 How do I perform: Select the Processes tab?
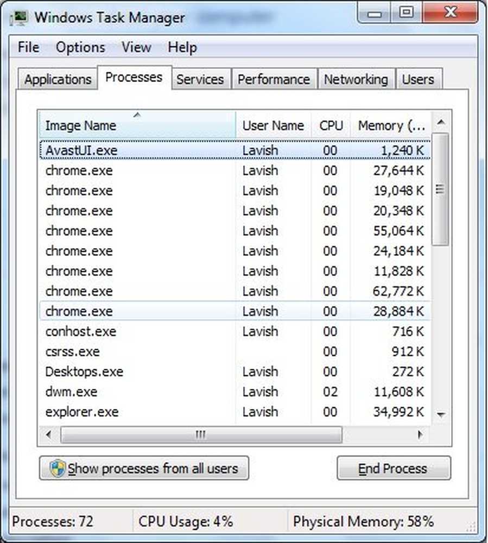click(x=134, y=77)
